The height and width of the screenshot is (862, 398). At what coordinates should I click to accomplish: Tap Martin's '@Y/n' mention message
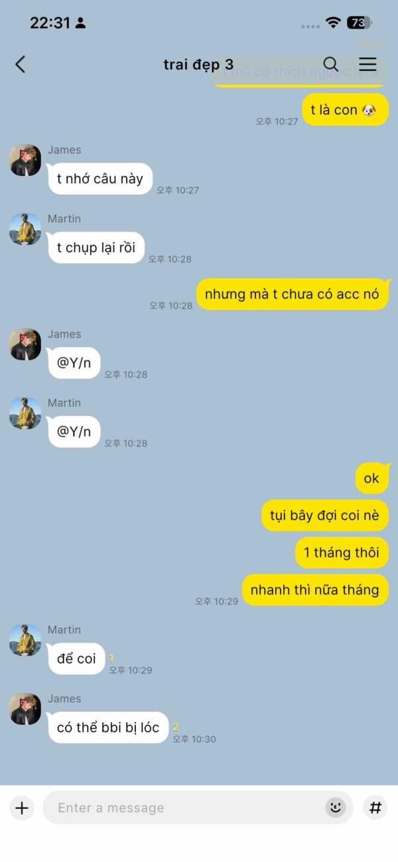[74, 432]
